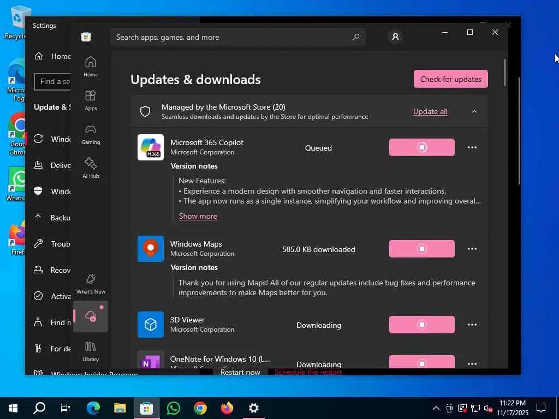
Task: Open WhatsApp from taskbar
Action: click(173, 408)
